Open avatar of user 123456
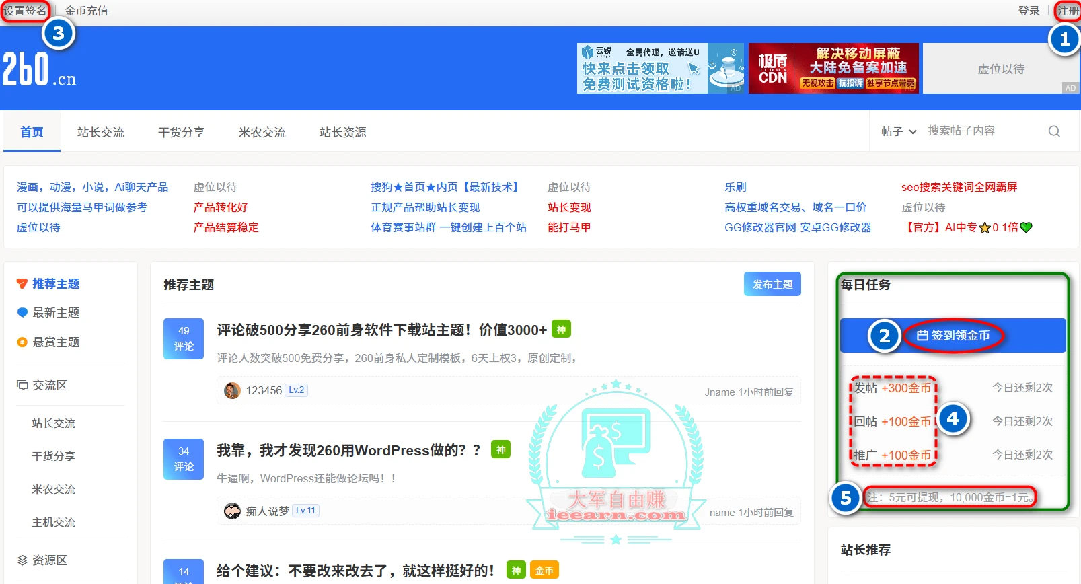This screenshot has width=1081, height=584. pos(232,390)
